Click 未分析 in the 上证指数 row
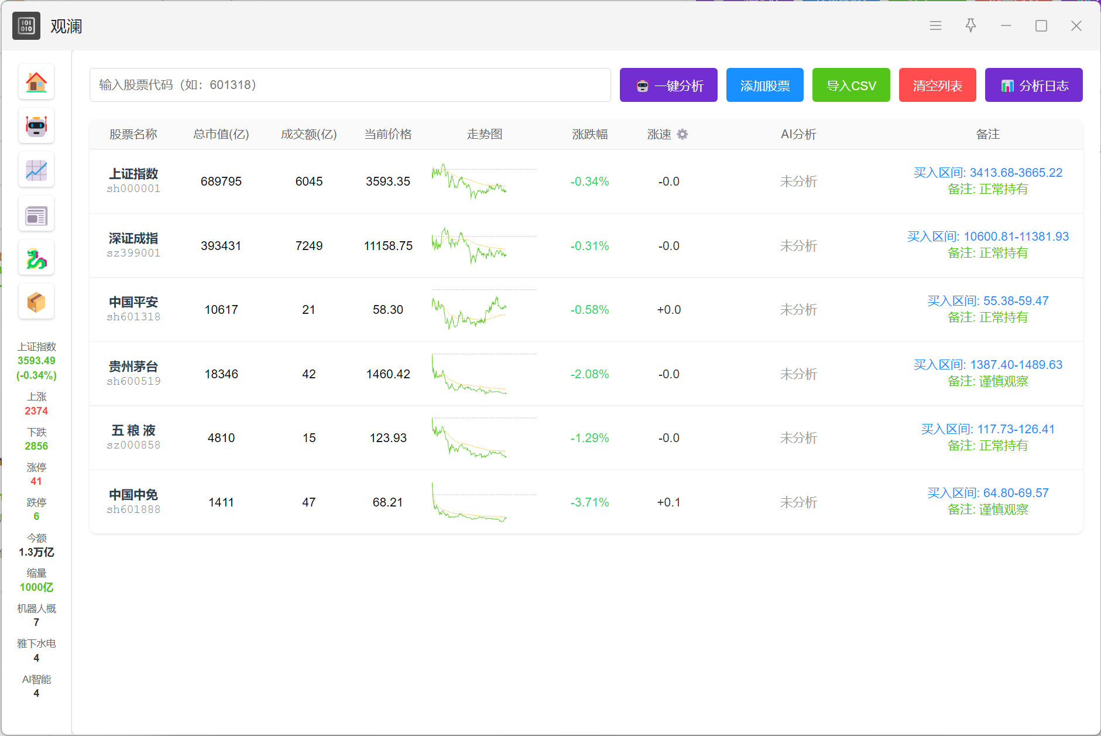The width and height of the screenshot is (1101, 736). [x=798, y=182]
